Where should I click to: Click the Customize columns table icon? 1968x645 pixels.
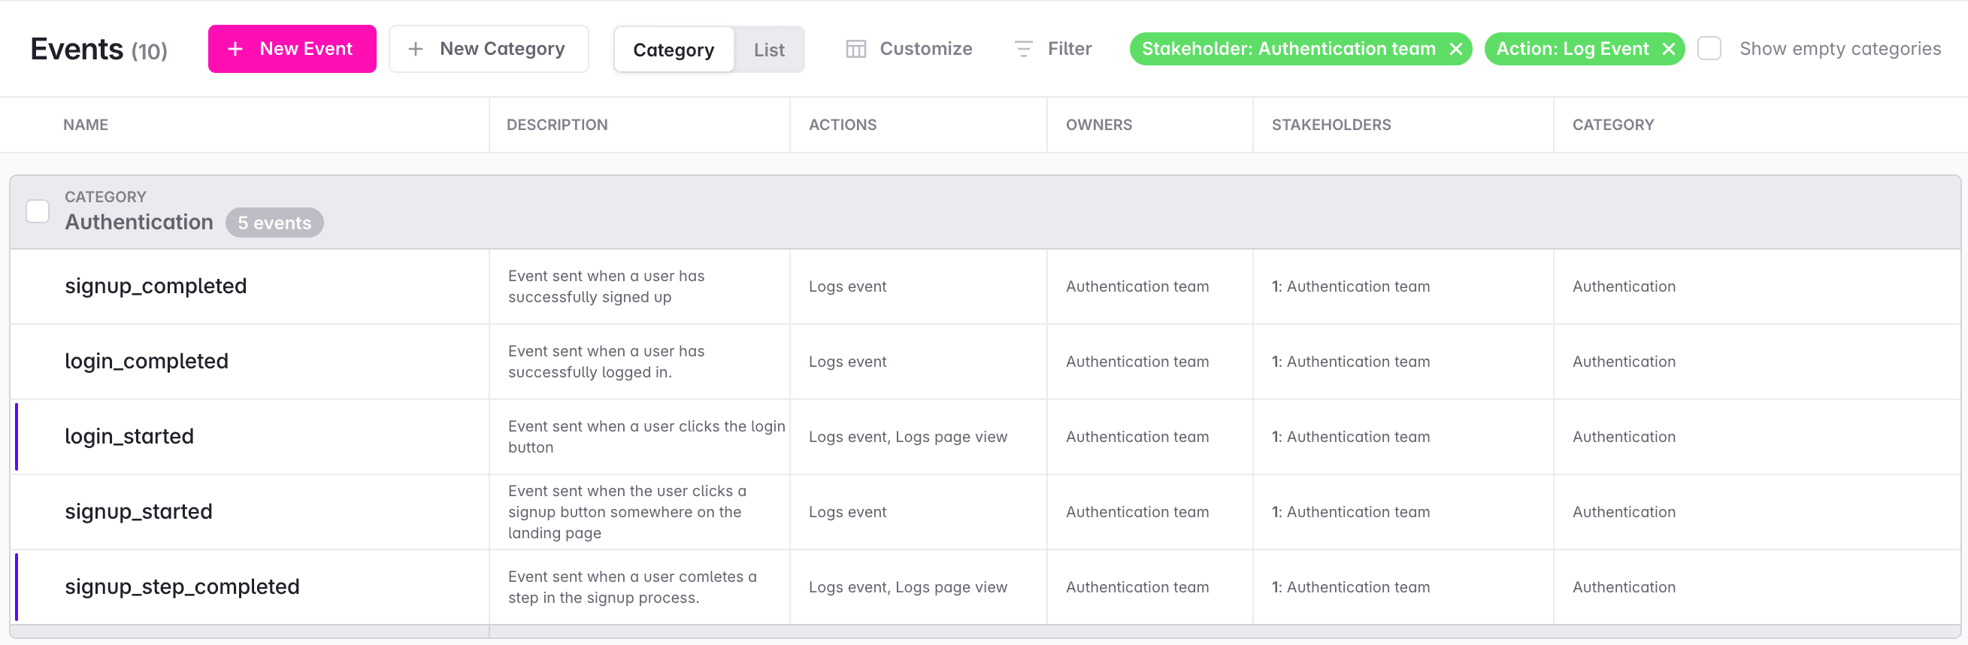[x=855, y=49]
